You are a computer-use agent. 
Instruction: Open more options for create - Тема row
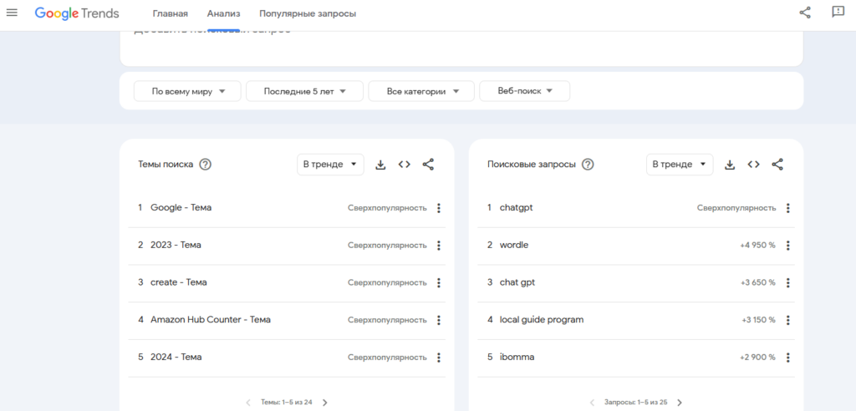(x=438, y=282)
